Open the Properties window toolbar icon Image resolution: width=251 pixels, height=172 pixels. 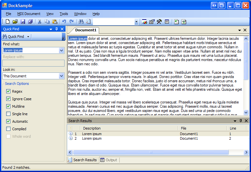point(152,22)
